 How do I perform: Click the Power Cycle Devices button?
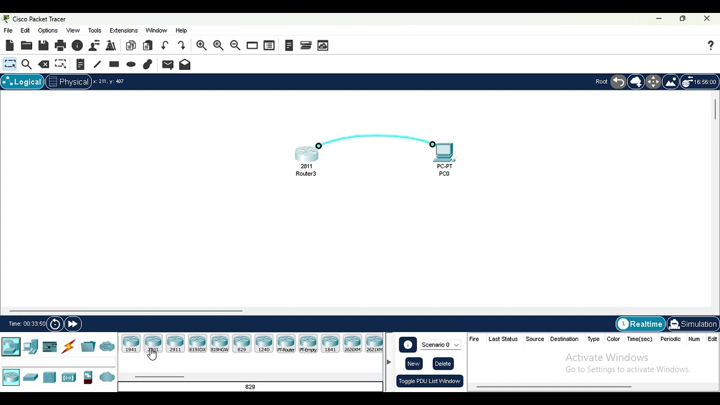point(55,324)
